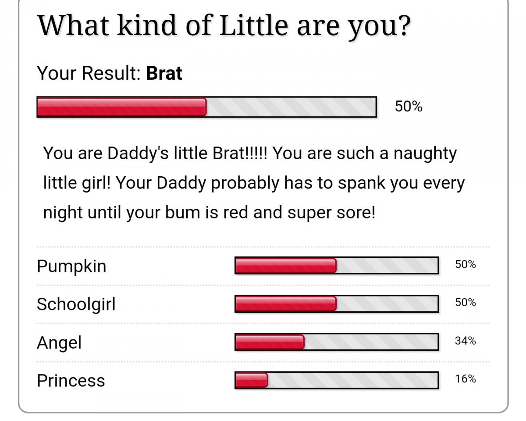Select the Schoolgirl row label
This screenshot has height=421, width=526.
tap(76, 304)
